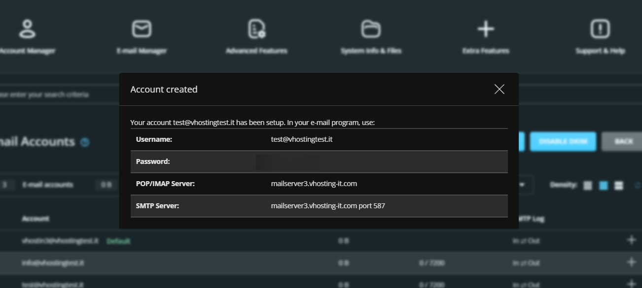Click the Account column header
This screenshot has height=288, width=642.
(36, 219)
